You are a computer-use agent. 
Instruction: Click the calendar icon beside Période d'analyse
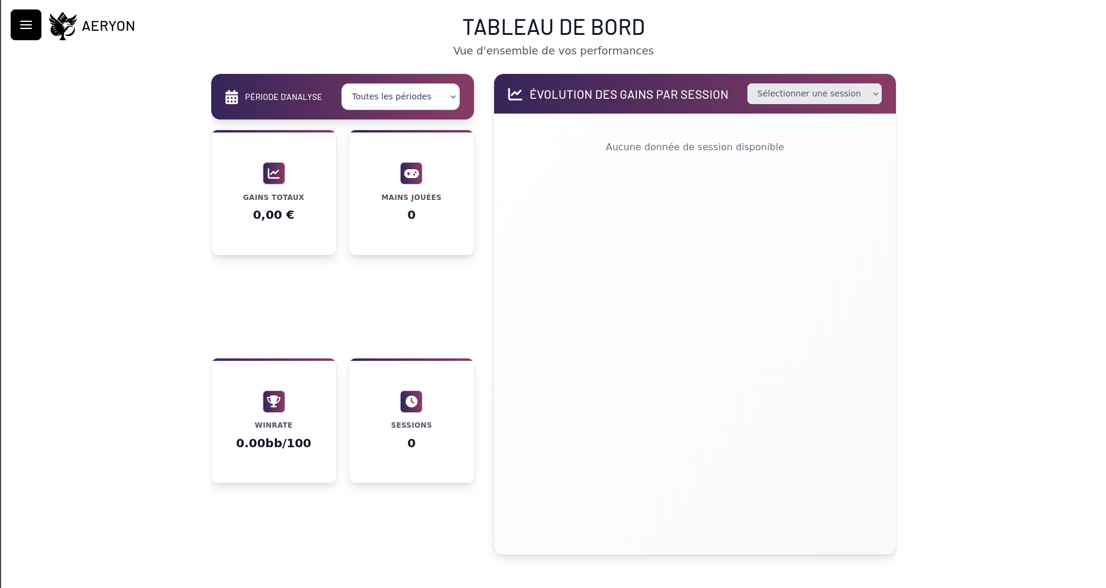232,96
